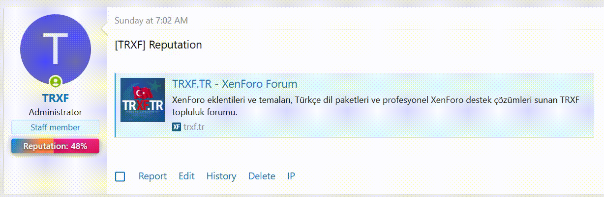Click the Staff member banner
The image size is (604, 197).
tap(55, 127)
